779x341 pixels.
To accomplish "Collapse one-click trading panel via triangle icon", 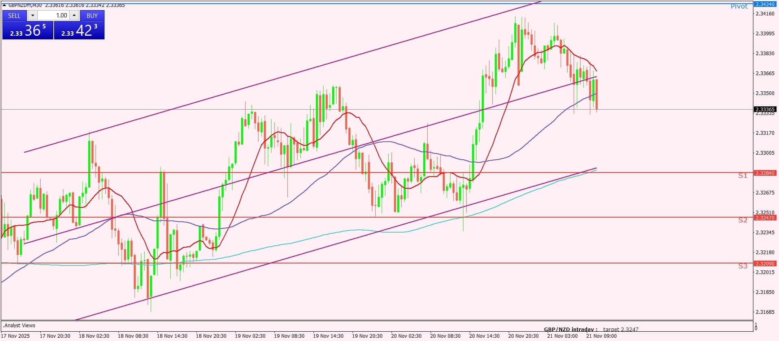I will (4, 5).
